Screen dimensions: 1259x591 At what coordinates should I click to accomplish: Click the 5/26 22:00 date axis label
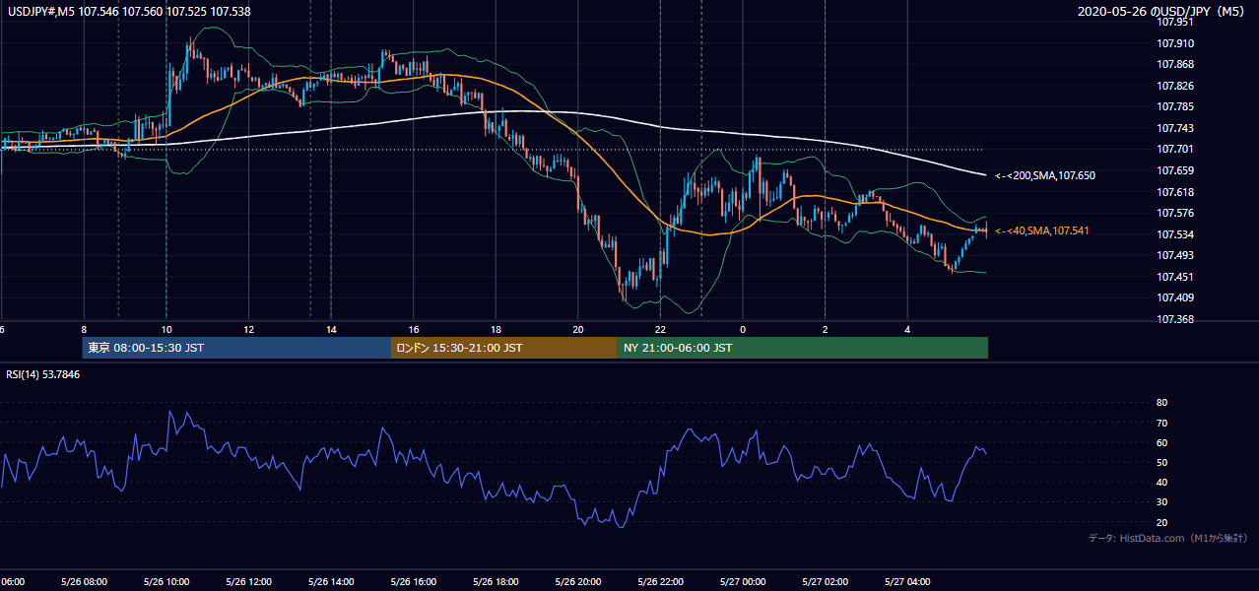click(661, 582)
